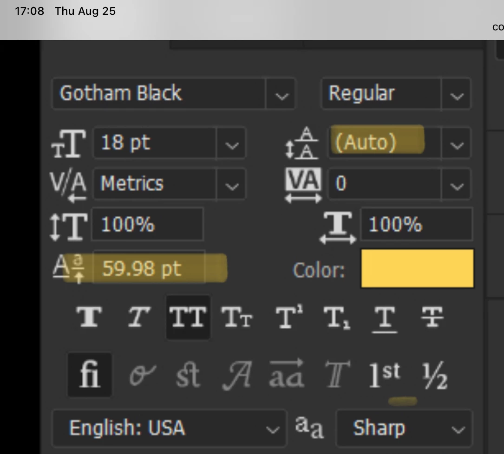Click the baseline shift icon
This screenshot has width=504, height=454.
pos(68,268)
